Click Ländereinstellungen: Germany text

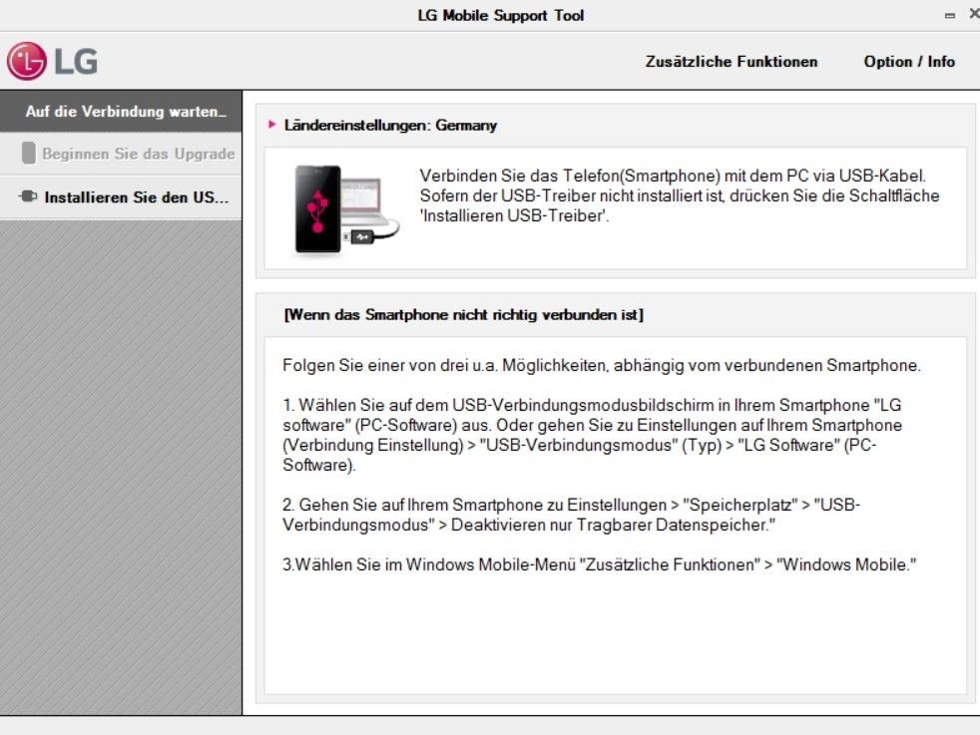(x=390, y=125)
